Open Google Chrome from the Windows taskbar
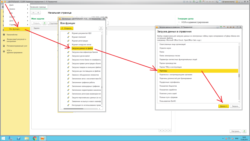 (35, 138)
